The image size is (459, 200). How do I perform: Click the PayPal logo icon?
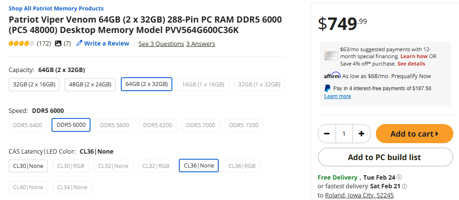click(x=328, y=88)
